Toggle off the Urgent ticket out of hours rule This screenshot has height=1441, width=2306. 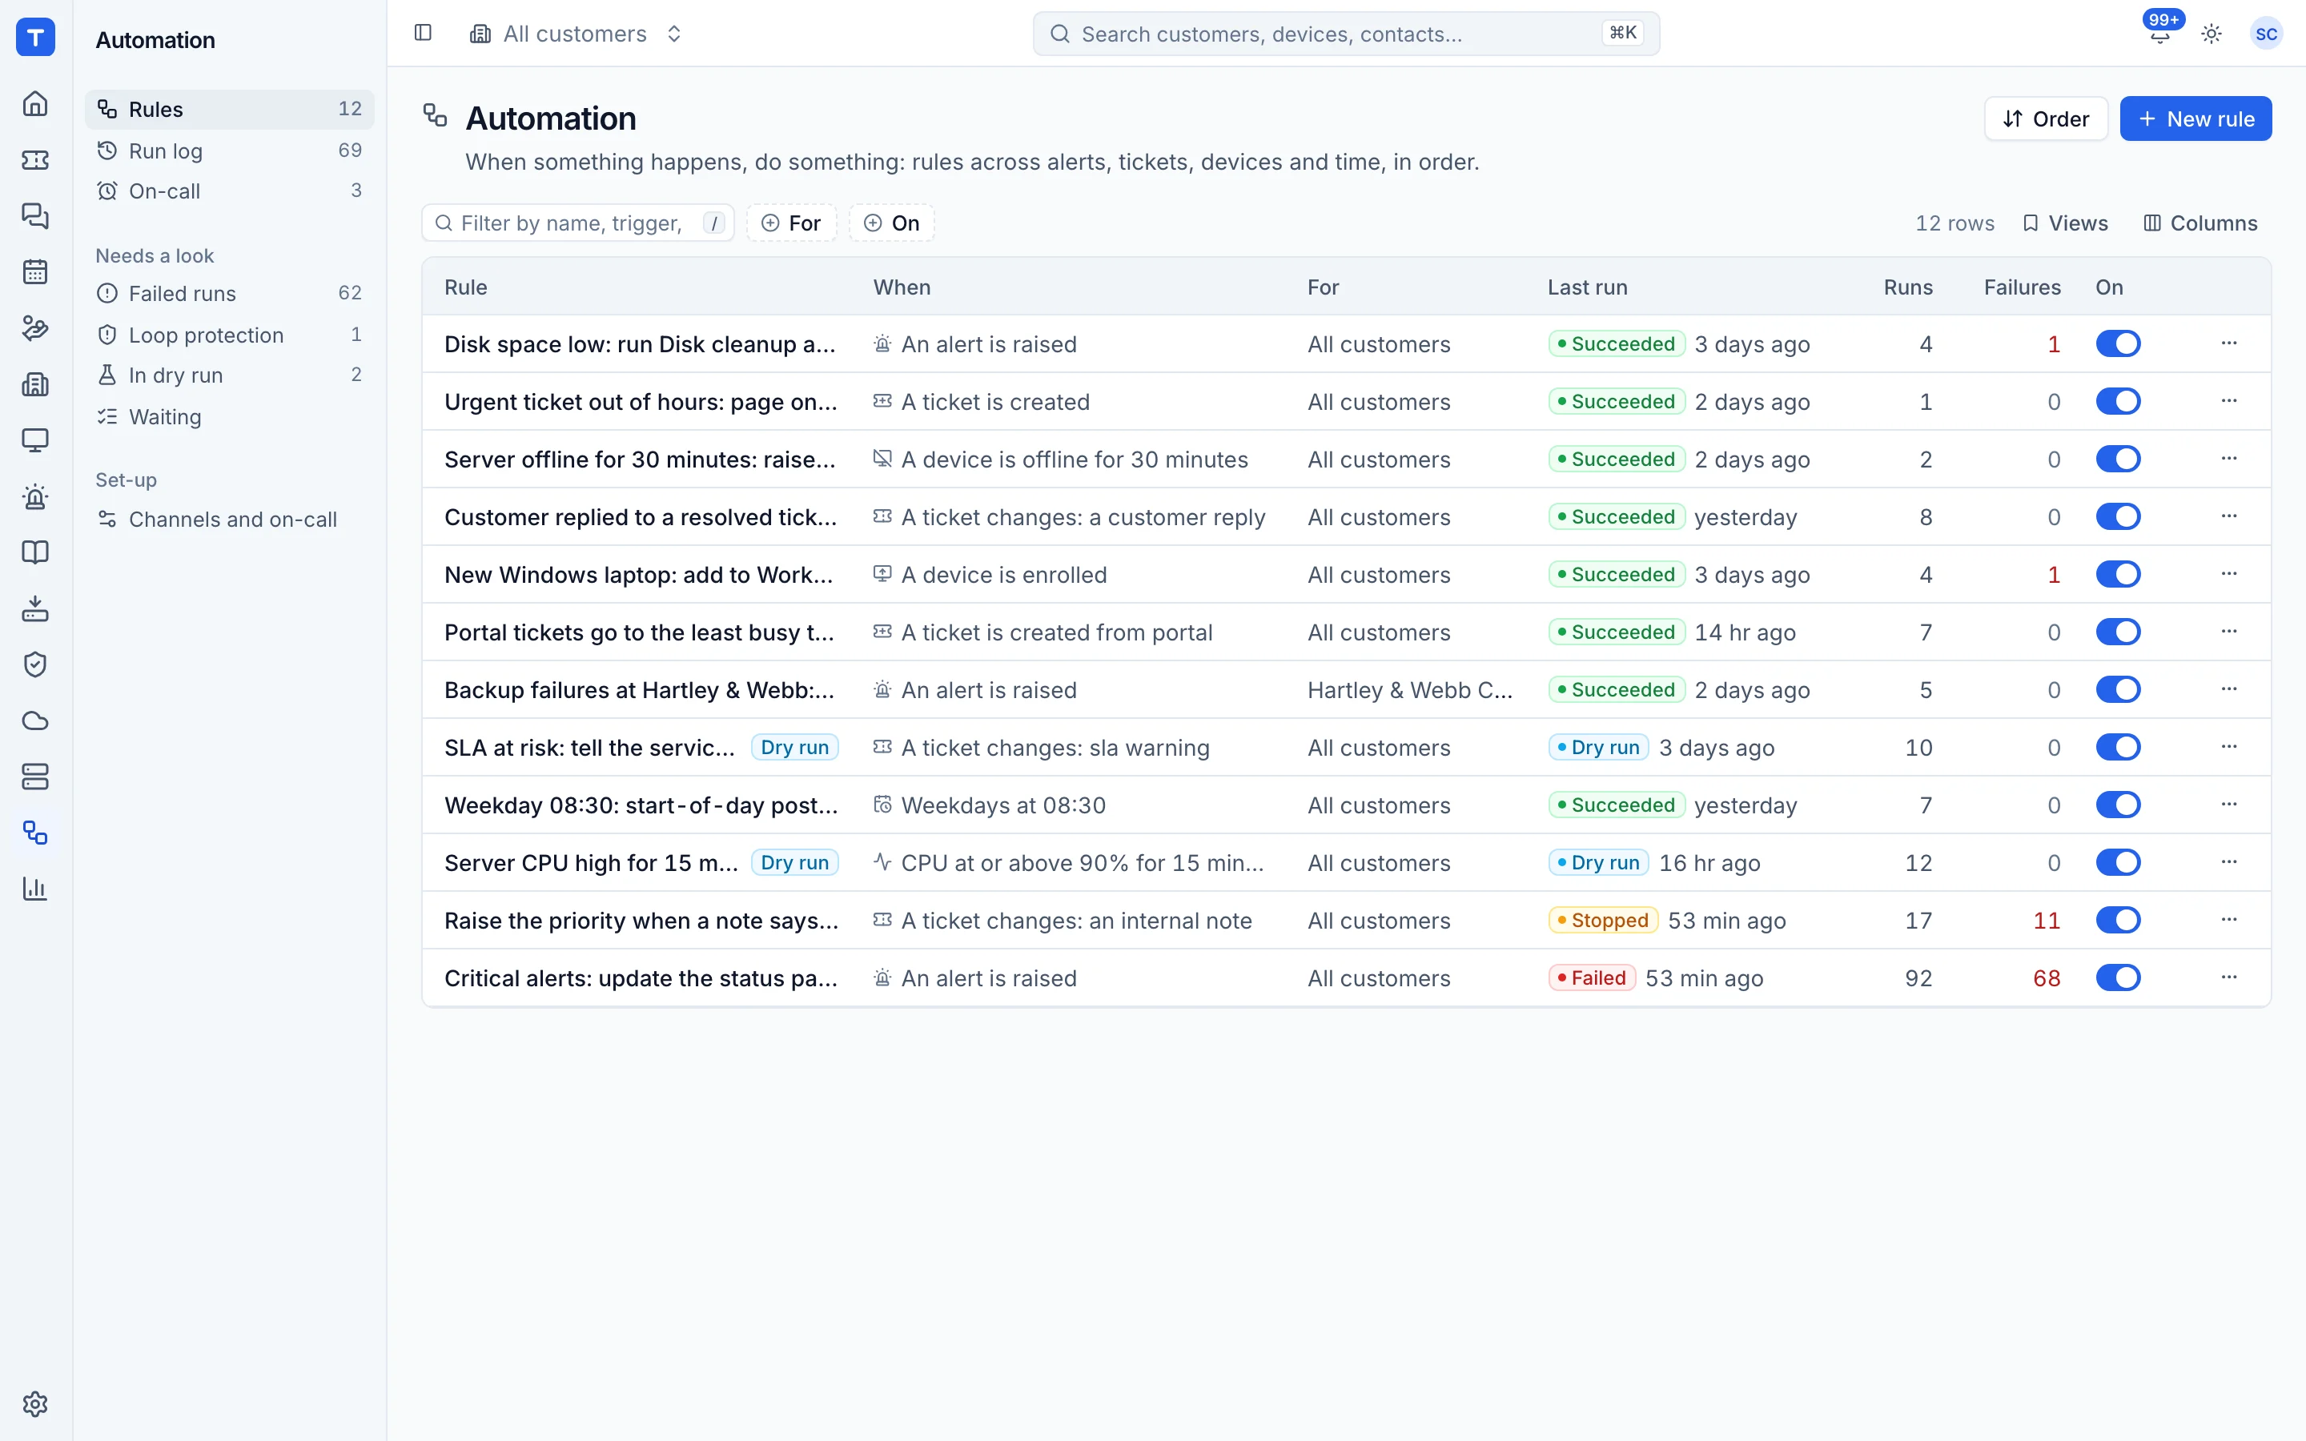tap(2117, 401)
